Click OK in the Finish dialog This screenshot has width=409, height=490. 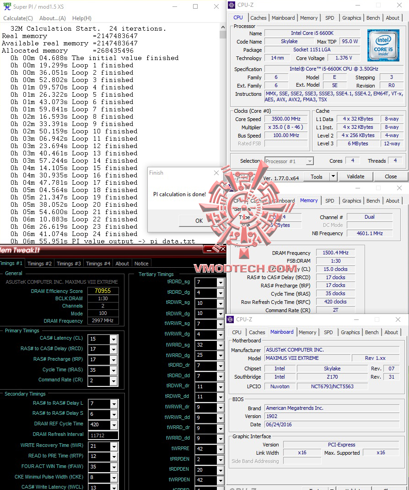click(x=199, y=220)
